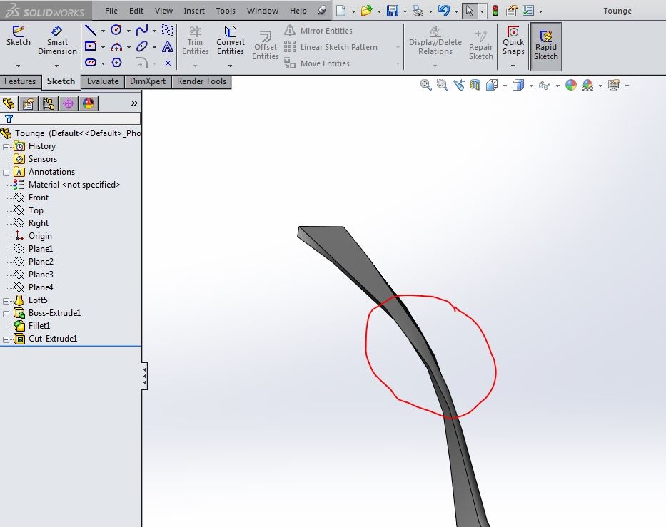This screenshot has width=666, height=527.
Task: Select the Ellipse sketch tool
Action: pos(142,46)
